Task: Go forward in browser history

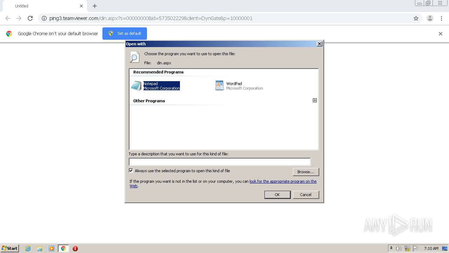Action: pyautogui.click(x=19, y=18)
